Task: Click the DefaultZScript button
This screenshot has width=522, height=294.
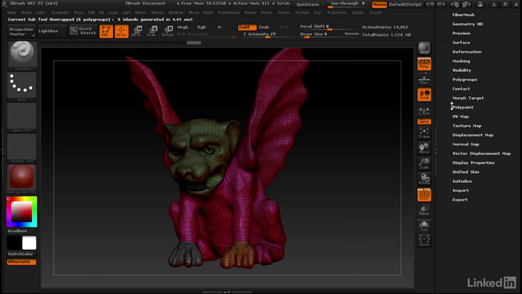Action: [x=405, y=4]
